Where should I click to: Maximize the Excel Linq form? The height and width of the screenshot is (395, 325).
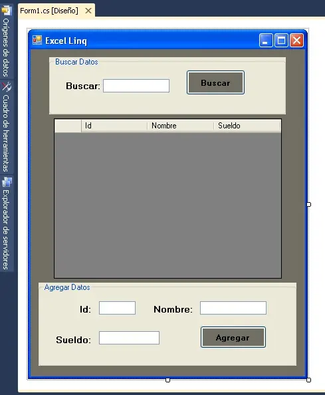tap(281, 41)
